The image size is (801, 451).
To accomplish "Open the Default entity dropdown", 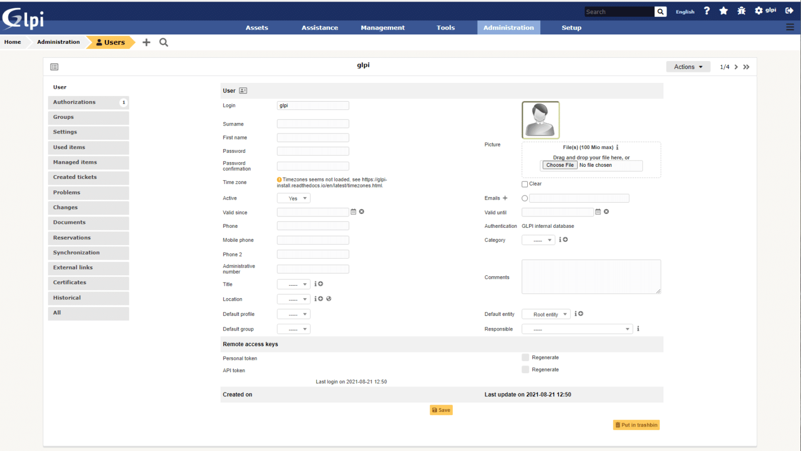I will coord(546,314).
